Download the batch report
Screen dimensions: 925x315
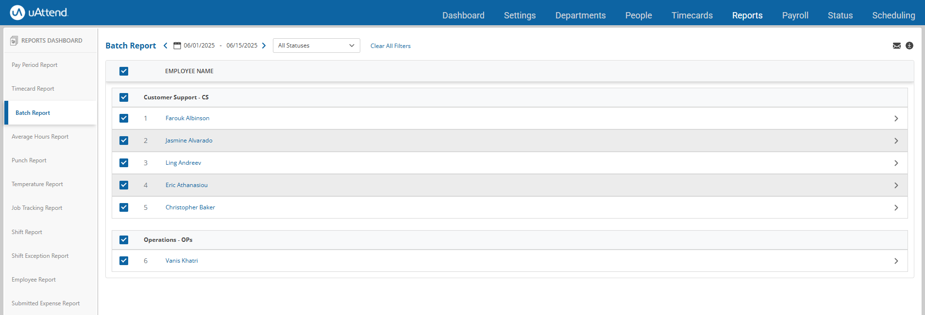909,46
